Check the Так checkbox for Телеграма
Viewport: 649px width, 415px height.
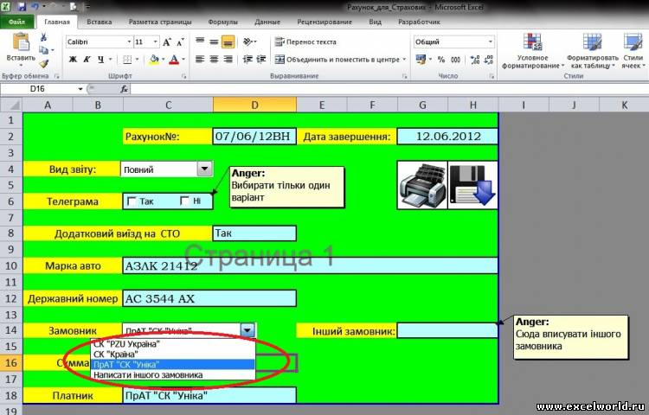coord(132,201)
